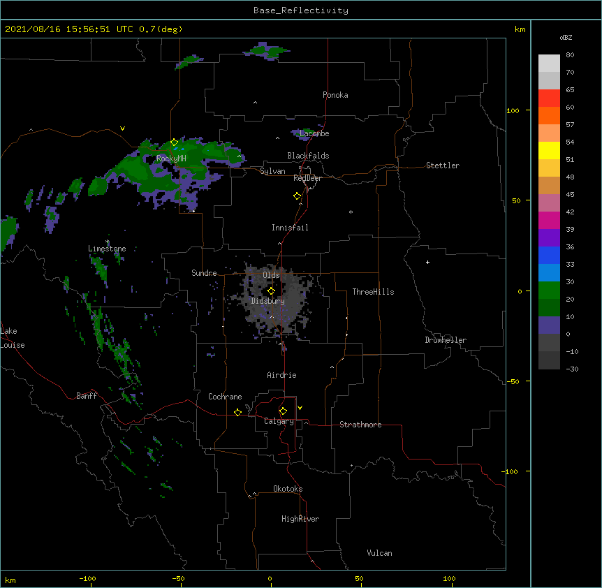This screenshot has height=588, width=602.
Task: Click the green 30 dBZ legend swatch
Action: (x=549, y=291)
